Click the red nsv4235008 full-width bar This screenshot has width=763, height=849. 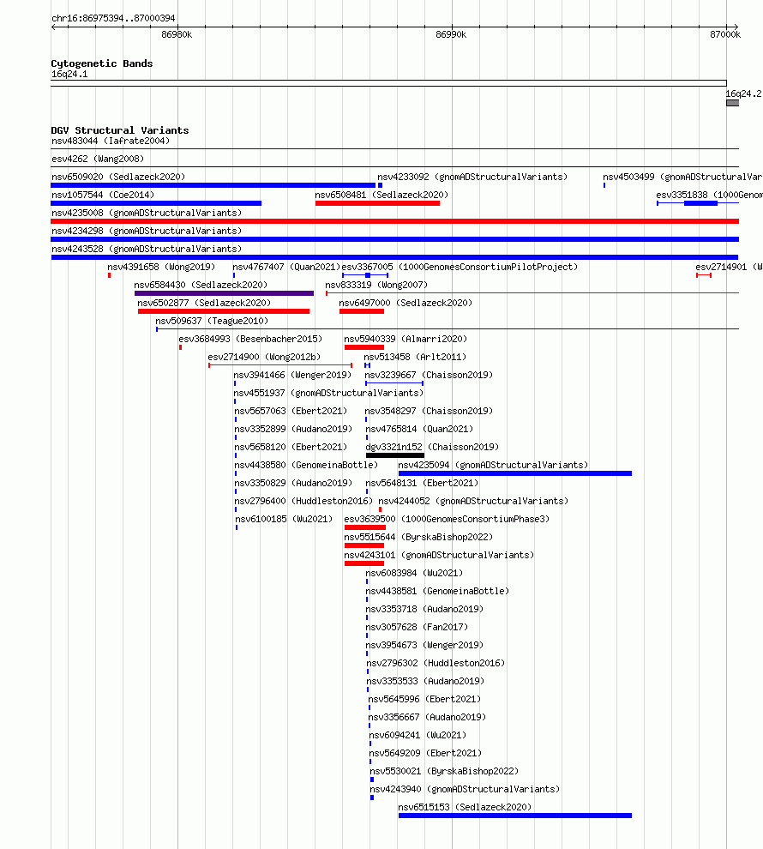point(394,221)
